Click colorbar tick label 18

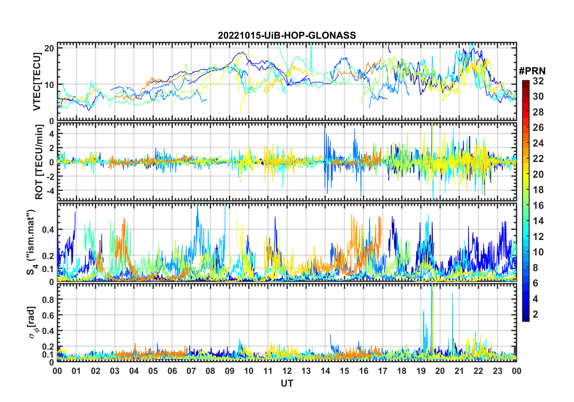[538, 190]
